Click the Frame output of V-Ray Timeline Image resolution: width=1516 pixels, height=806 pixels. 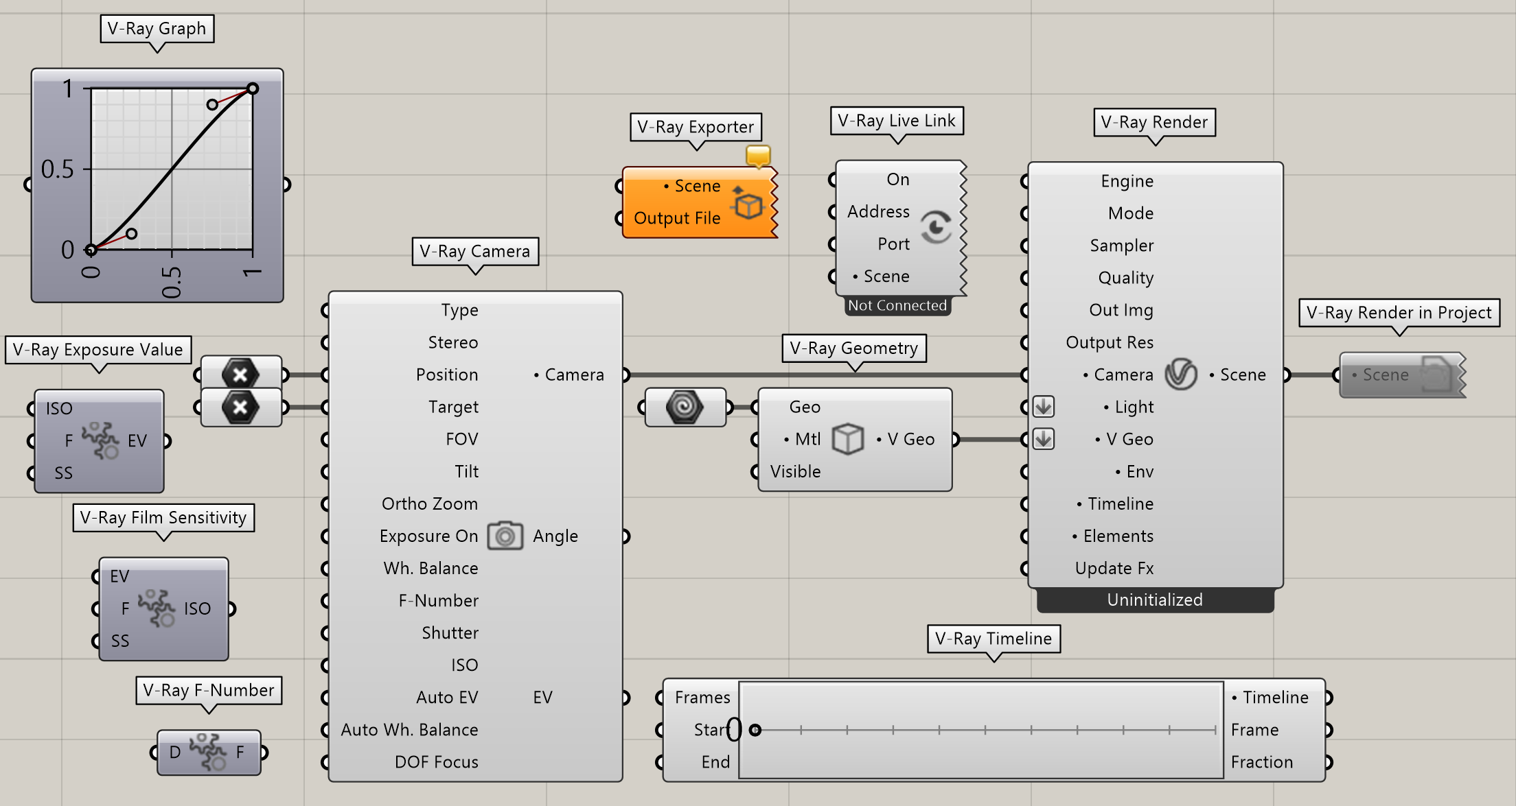(x=1255, y=729)
